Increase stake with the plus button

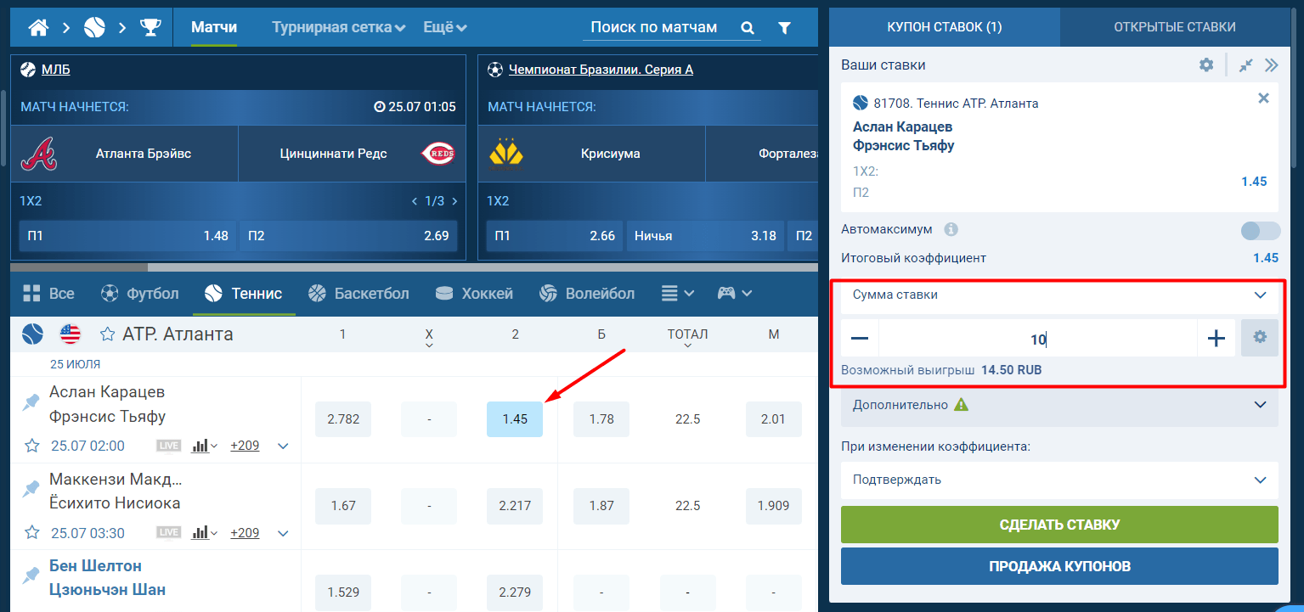pos(1217,339)
